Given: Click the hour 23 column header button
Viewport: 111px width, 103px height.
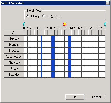Looking at the screenshot, I should (103, 33).
